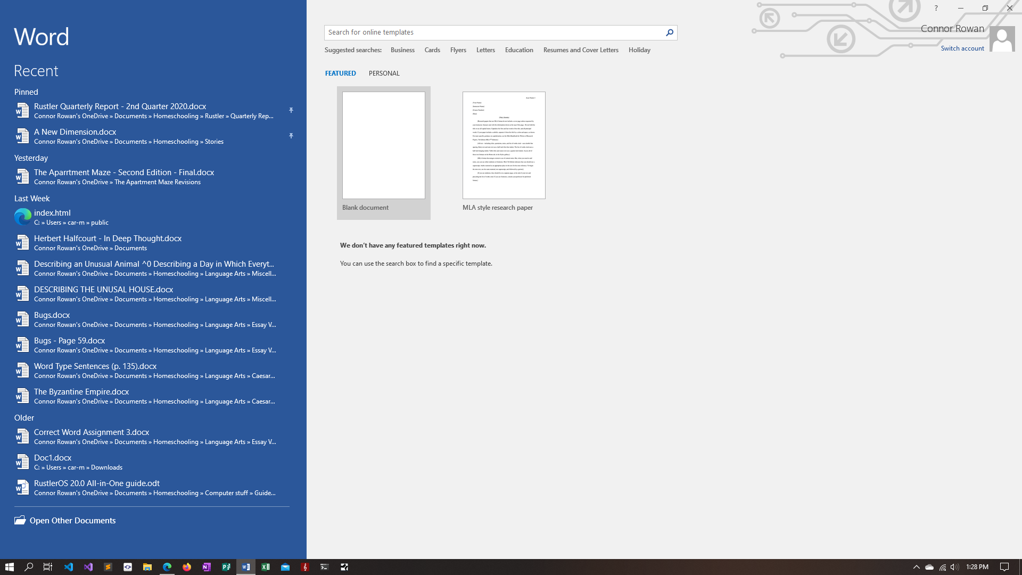Click the Word file icon of Bugs.docx
The image size is (1022, 575).
coord(22,319)
